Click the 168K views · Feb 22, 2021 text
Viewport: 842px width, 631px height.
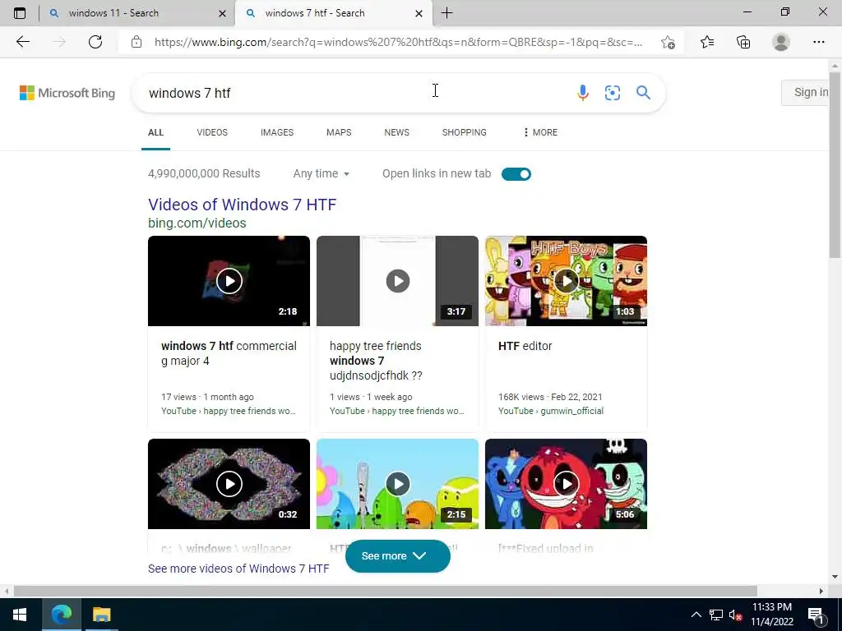550,397
